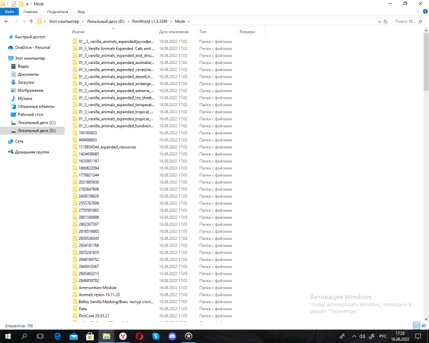Sort files by Дата изменения column
The width and height of the screenshot is (429, 343).
click(173, 31)
